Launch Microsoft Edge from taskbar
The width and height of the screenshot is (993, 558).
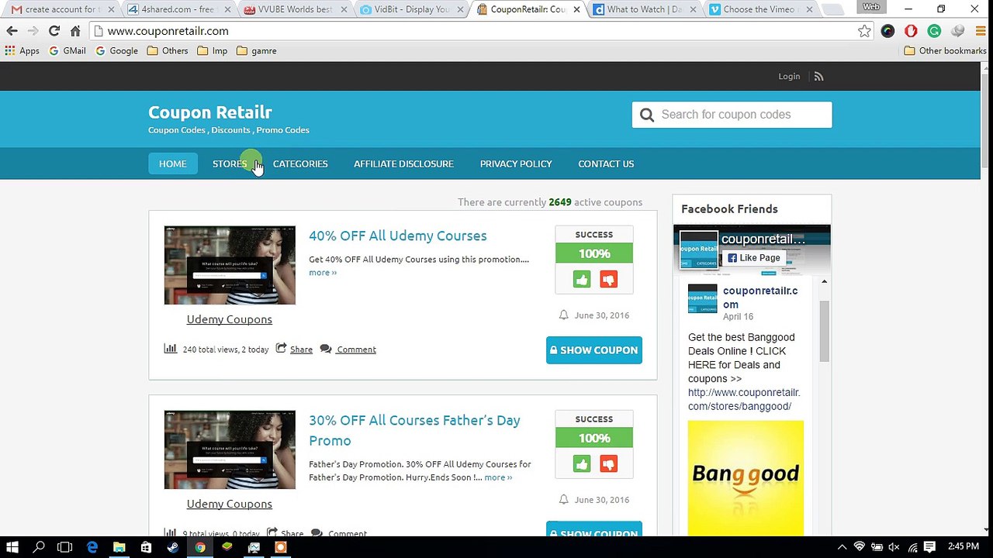tap(92, 547)
